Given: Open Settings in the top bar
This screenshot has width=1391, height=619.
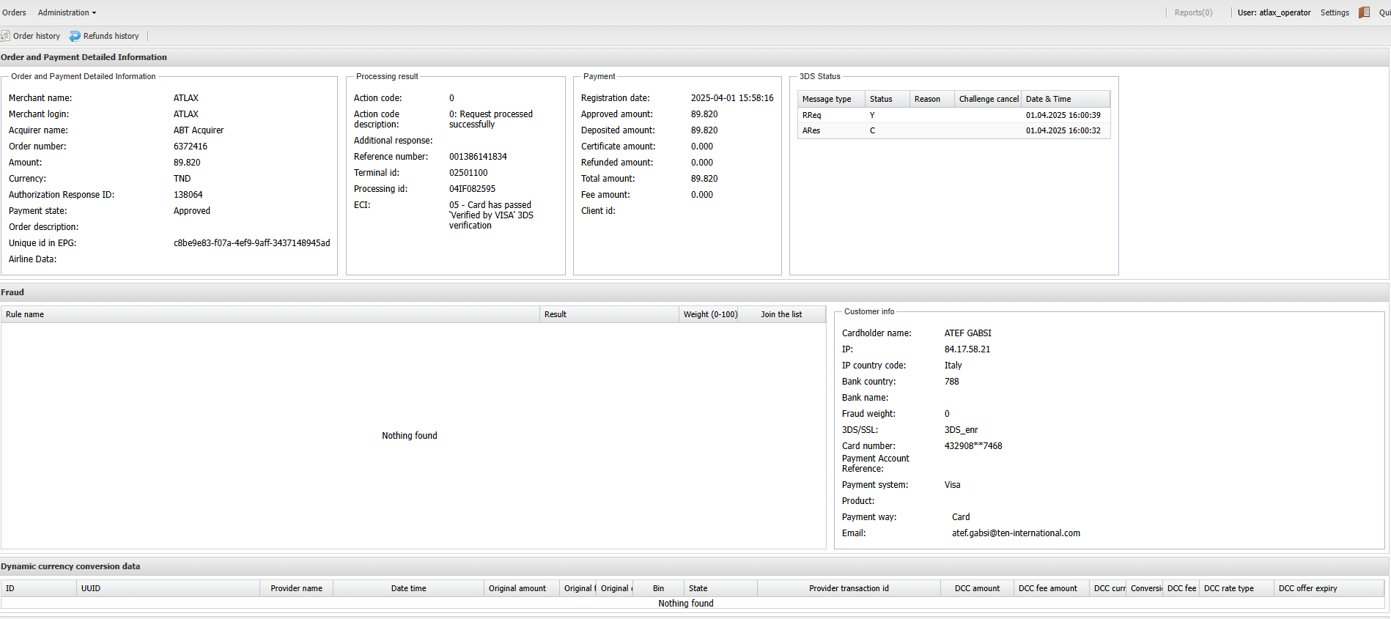Looking at the screenshot, I should click(x=1334, y=12).
